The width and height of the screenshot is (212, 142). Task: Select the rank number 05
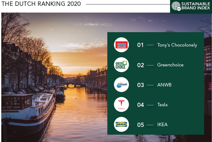click(141, 125)
